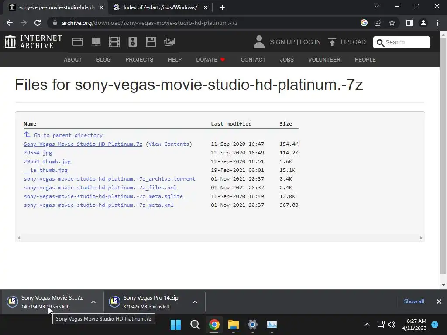
Task: Open the _meta.xml link
Action: (99, 205)
